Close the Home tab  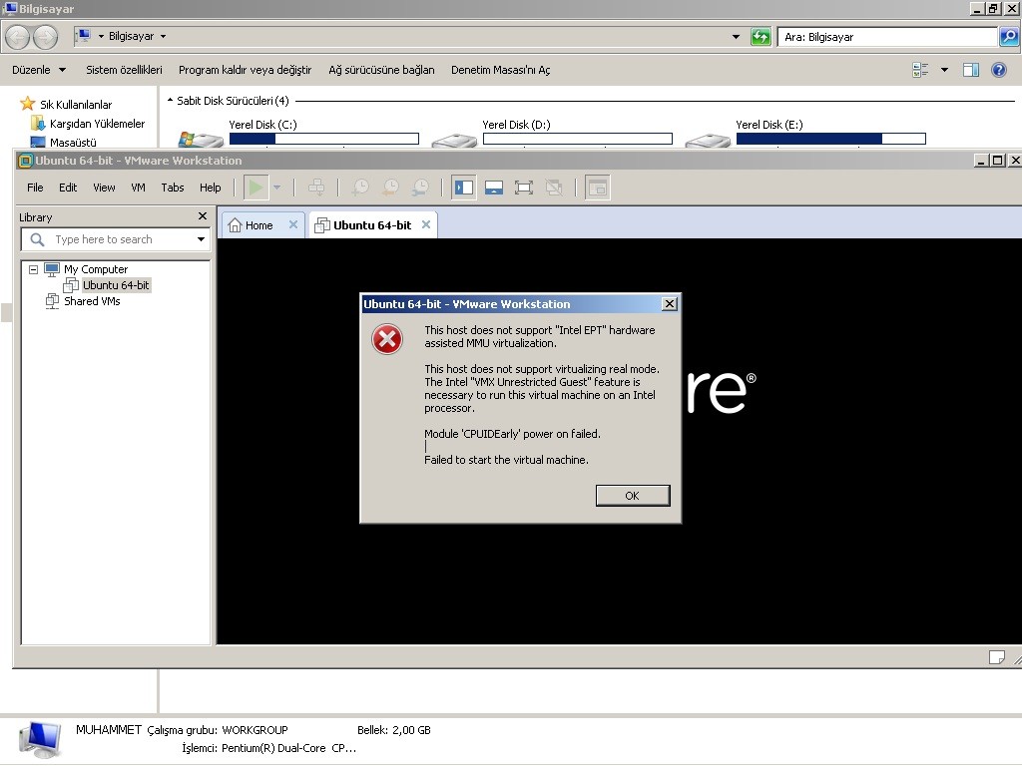click(x=293, y=224)
